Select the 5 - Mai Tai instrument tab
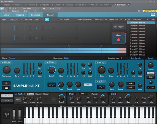The height and width of the screenshot is (124, 157). (x=56, y=5)
